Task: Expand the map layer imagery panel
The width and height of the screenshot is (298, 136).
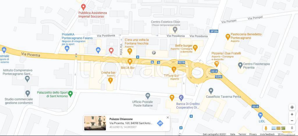Action: (292, 128)
